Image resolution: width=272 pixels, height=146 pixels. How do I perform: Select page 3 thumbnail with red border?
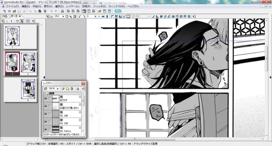[x=12, y=62]
